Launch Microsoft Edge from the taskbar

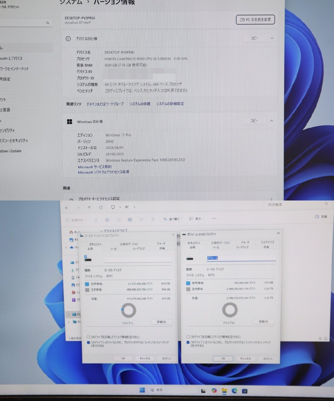click(x=235, y=390)
